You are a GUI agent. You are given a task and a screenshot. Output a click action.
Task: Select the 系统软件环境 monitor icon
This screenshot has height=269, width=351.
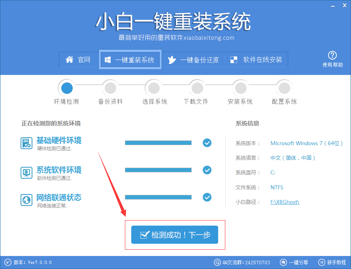26,172
